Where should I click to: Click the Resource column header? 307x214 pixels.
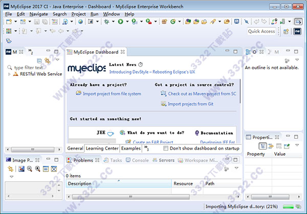pos(187,184)
